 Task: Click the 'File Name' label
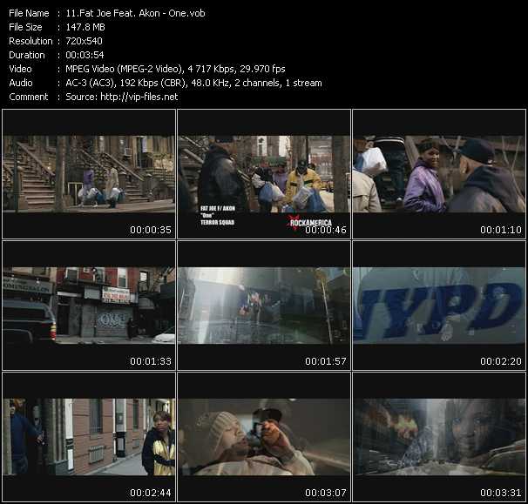29,13
